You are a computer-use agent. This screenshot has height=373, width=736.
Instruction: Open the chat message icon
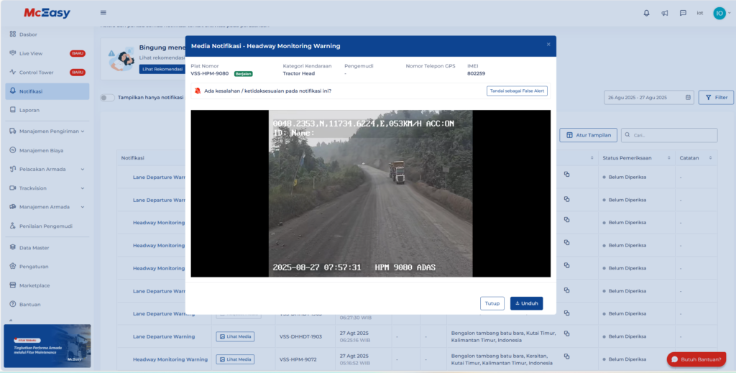tap(683, 13)
